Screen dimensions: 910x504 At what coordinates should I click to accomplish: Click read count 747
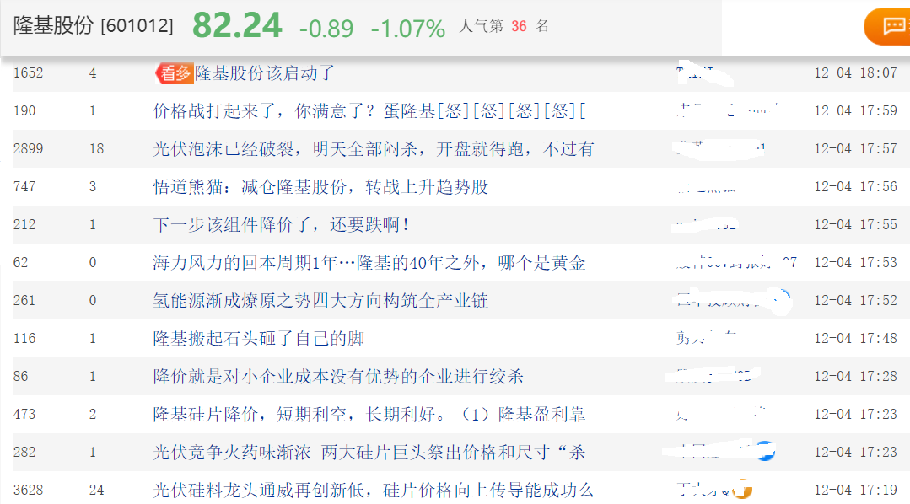[24, 187]
